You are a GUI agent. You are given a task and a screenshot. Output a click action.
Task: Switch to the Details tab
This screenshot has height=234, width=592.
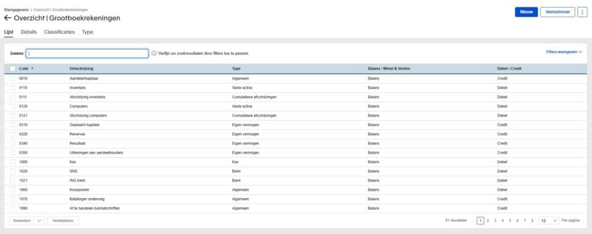pos(29,32)
